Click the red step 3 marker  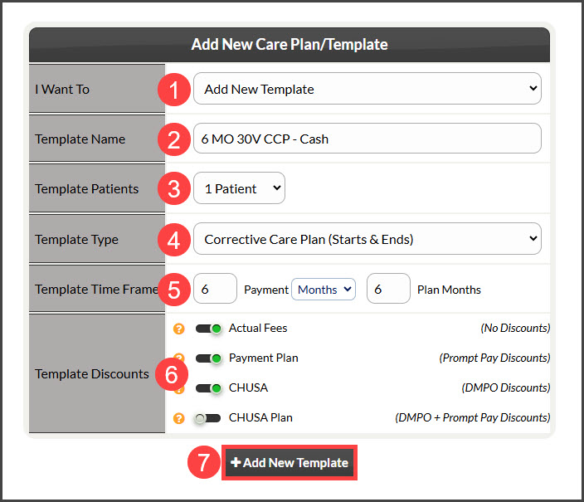click(x=174, y=188)
